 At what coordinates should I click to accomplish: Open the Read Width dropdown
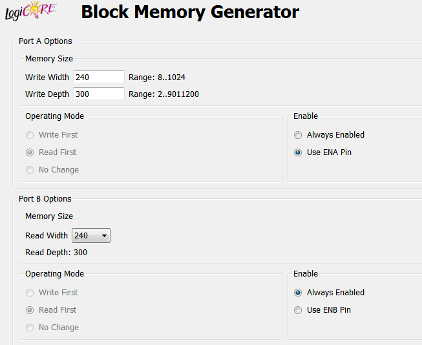91,236
